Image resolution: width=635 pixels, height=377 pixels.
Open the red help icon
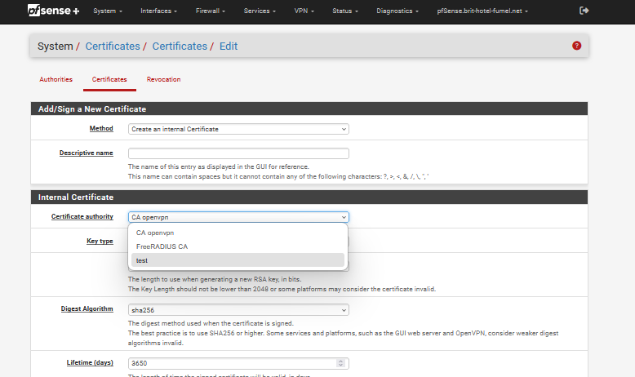pos(577,46)
